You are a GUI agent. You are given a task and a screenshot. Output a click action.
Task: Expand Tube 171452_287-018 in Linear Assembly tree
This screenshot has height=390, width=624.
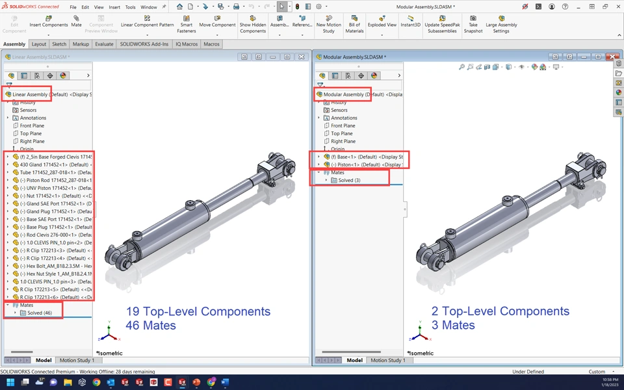point(8,172)
